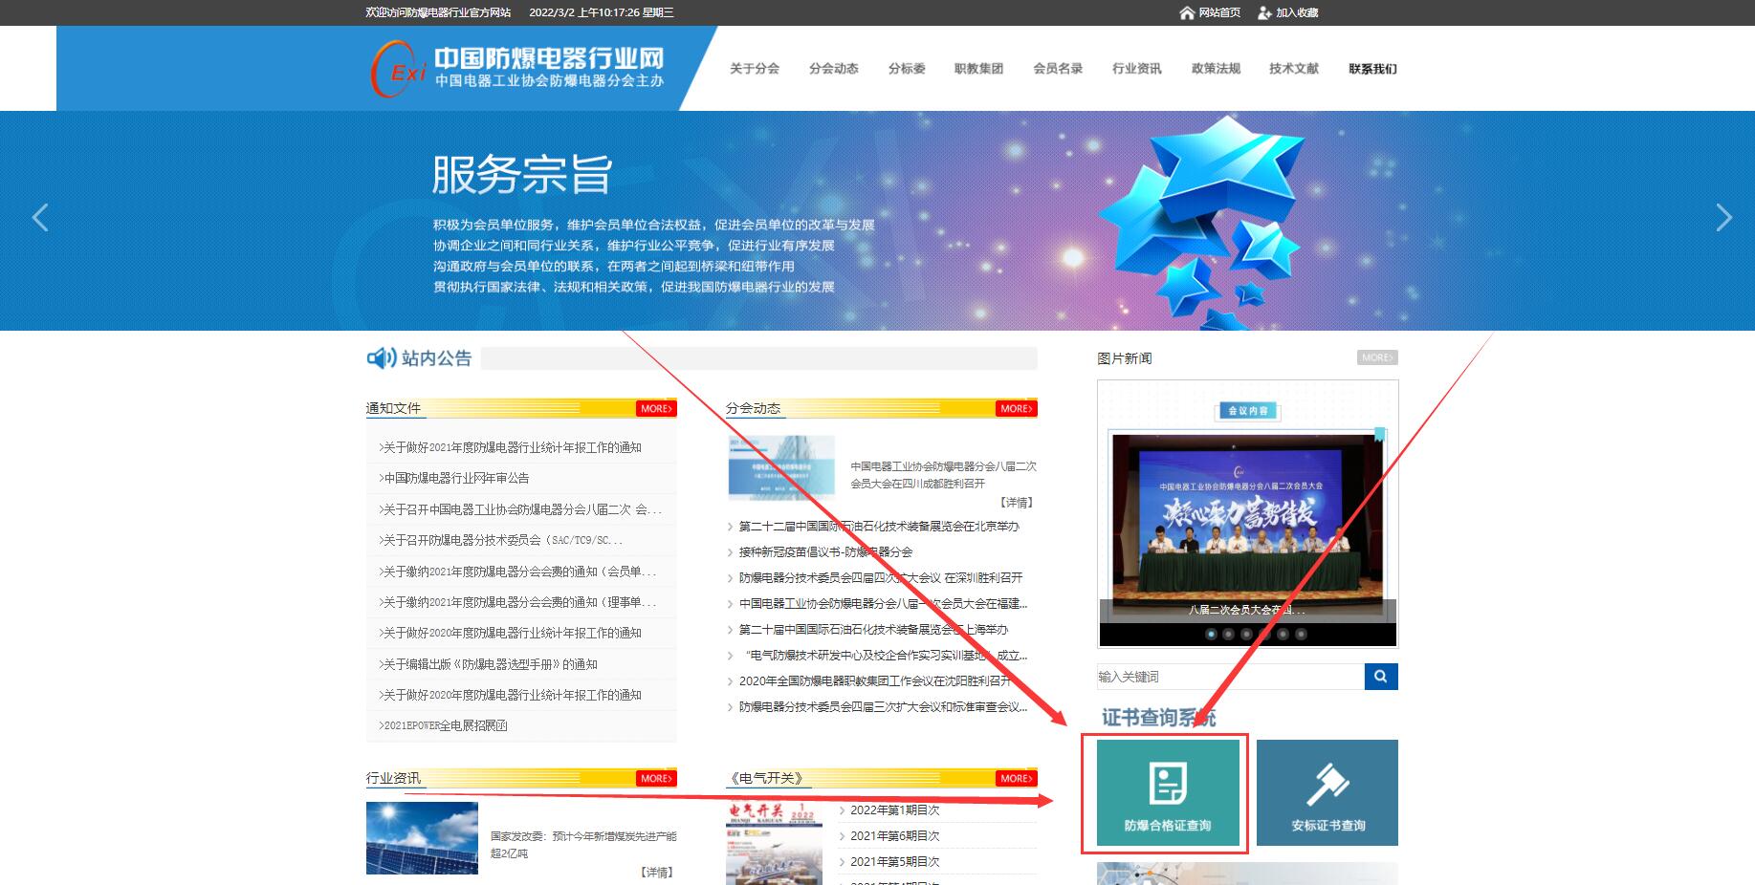Click 【详情】 under the 分会动态 news
Screen dimensions: 1755x885
pyautogui.click(x=1018, y=501)
